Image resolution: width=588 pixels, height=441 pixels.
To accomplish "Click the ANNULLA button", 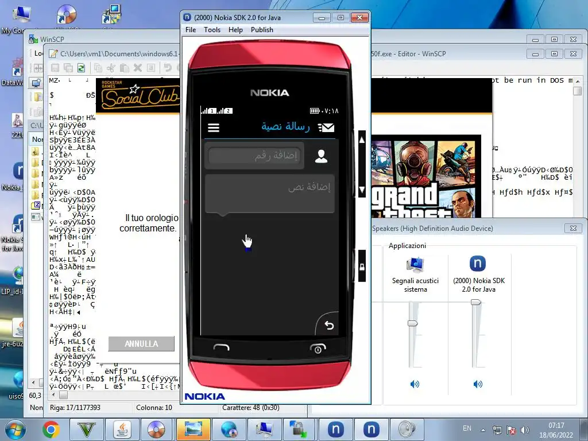I will [x=141, y=343].
